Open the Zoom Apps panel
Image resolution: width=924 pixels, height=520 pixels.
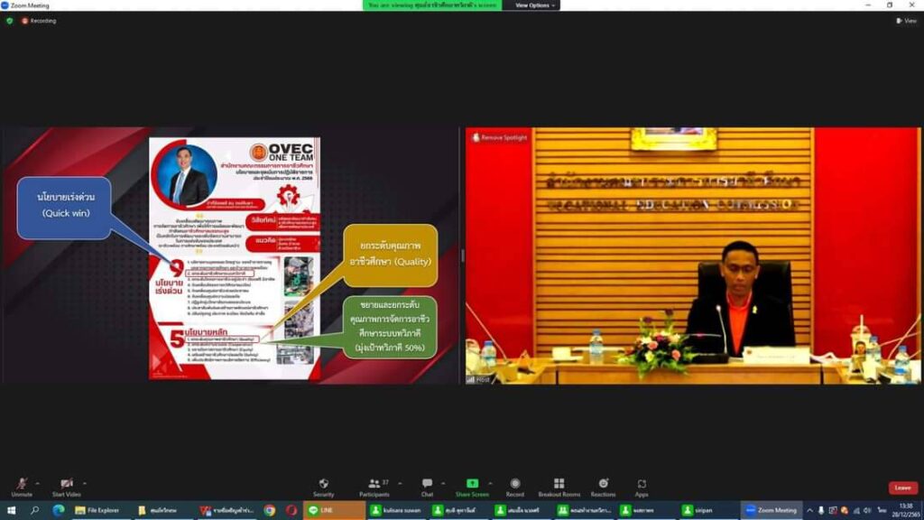coord(642,485)
